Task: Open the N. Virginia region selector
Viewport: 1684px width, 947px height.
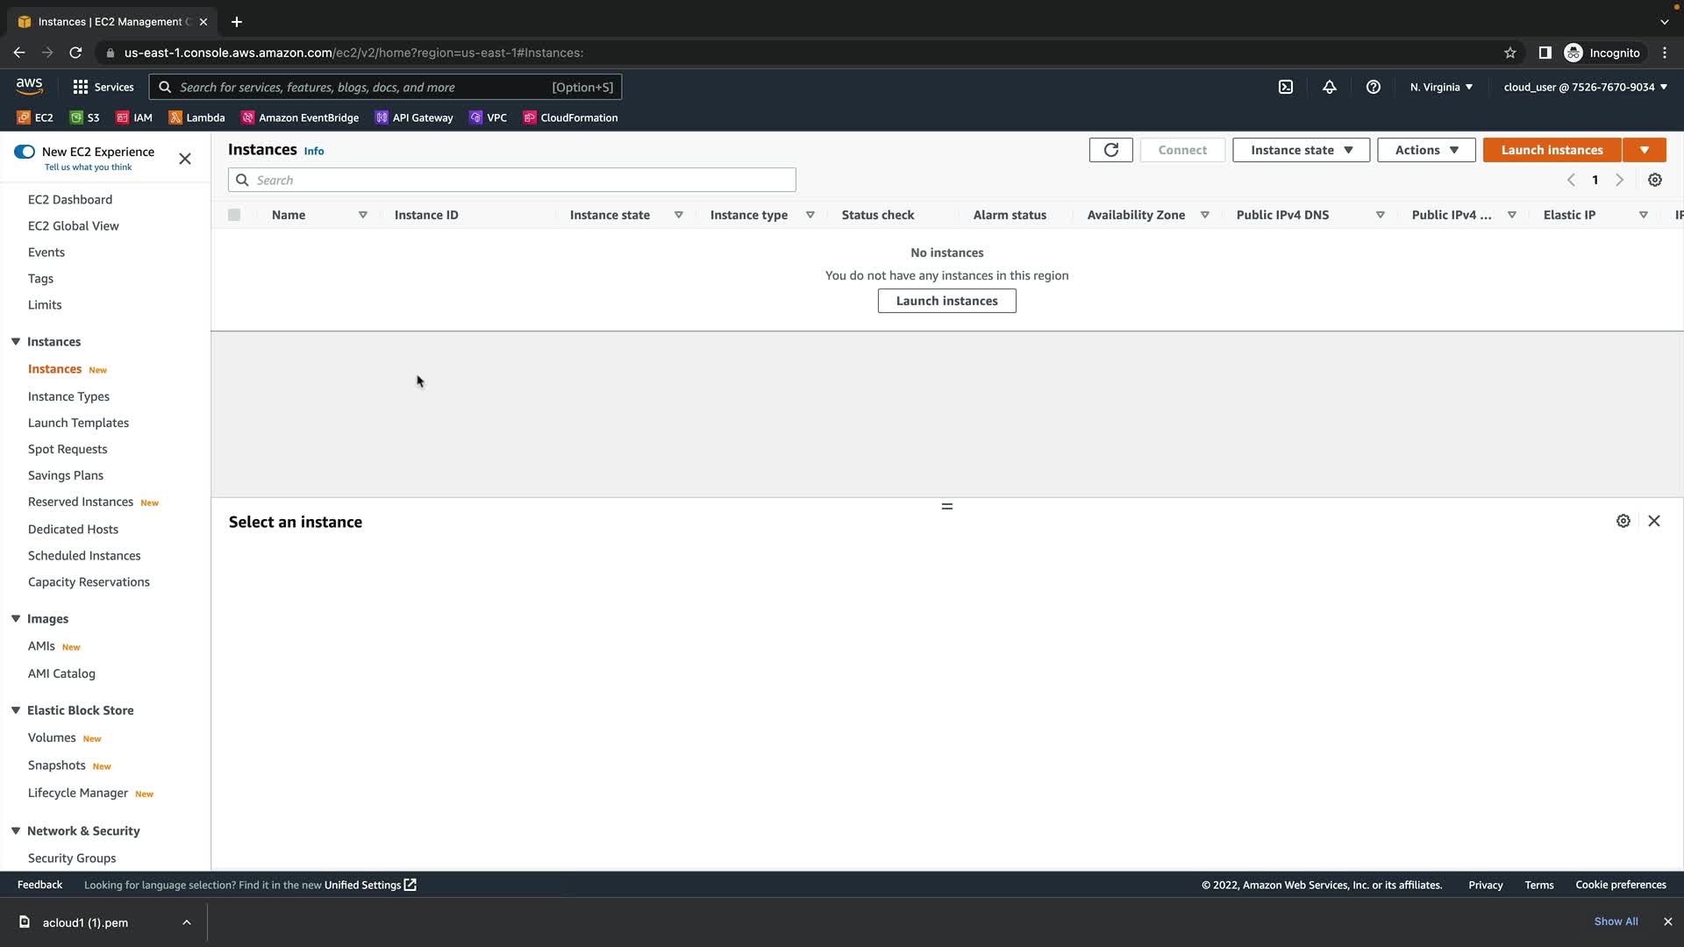Action: [x=1441, y=87]
